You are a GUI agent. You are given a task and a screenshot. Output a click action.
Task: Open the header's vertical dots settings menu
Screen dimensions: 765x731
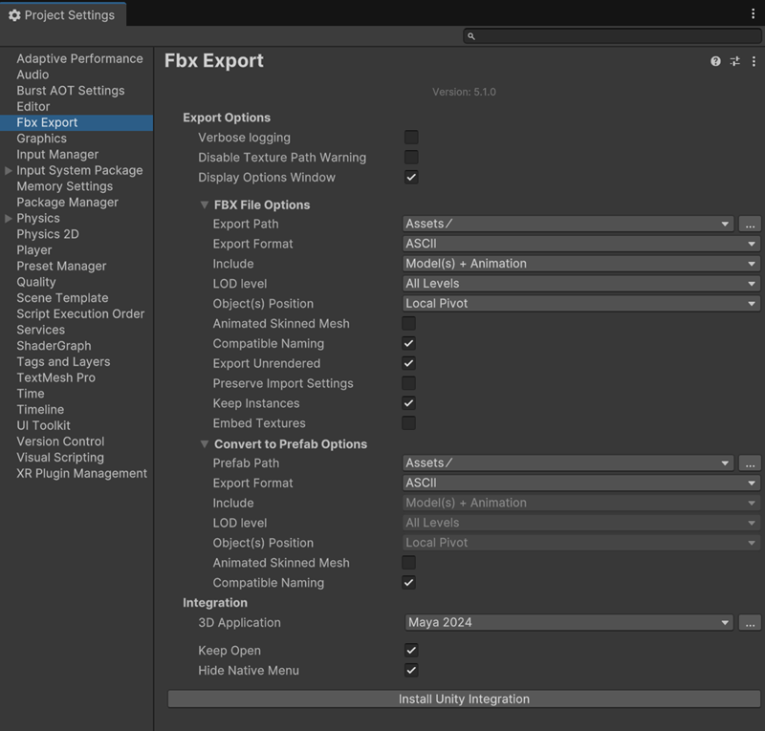coord(753,61)
